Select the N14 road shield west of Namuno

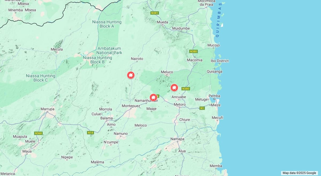pyautogui.click(x=91, y=133)
